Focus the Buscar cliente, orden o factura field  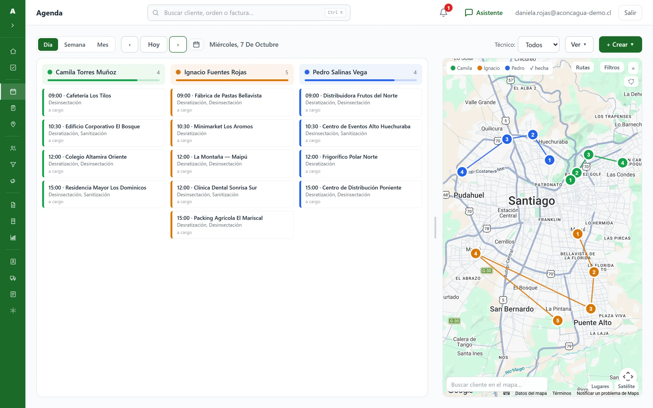pyautogui.click(x=249, y=13)
